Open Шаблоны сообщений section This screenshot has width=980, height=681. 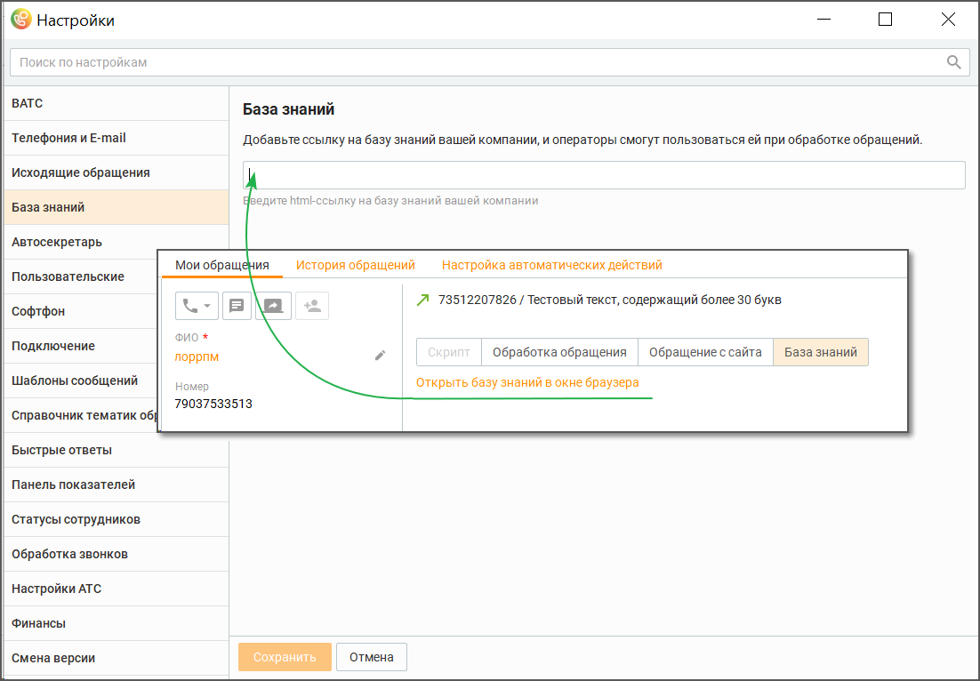coord(81,381)
